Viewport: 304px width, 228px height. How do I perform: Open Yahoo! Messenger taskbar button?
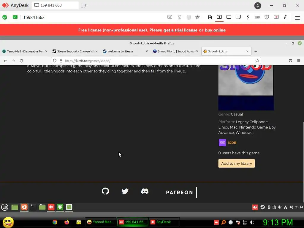(x=101, y=222)
